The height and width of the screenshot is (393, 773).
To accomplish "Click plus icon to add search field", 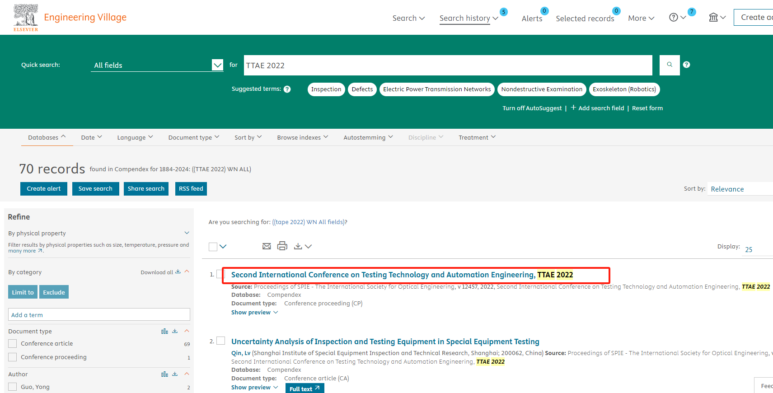I will (x=573, y=108).
